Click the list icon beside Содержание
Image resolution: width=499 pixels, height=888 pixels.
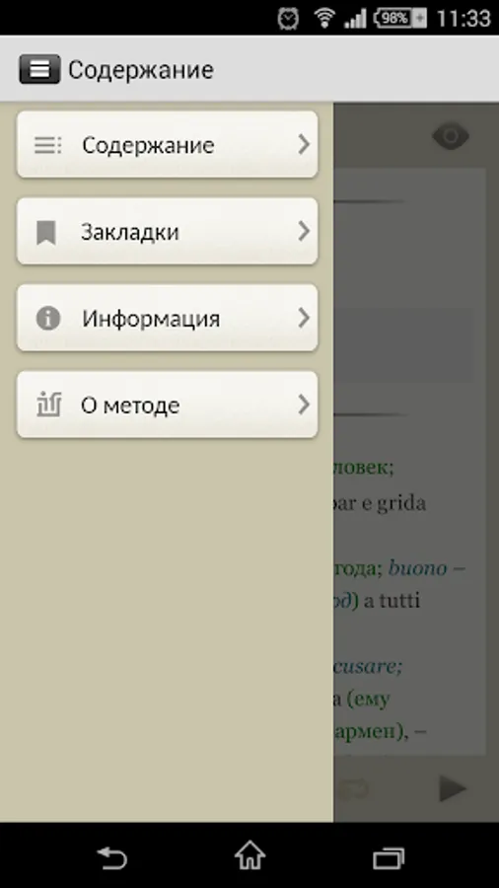[48, 146]
